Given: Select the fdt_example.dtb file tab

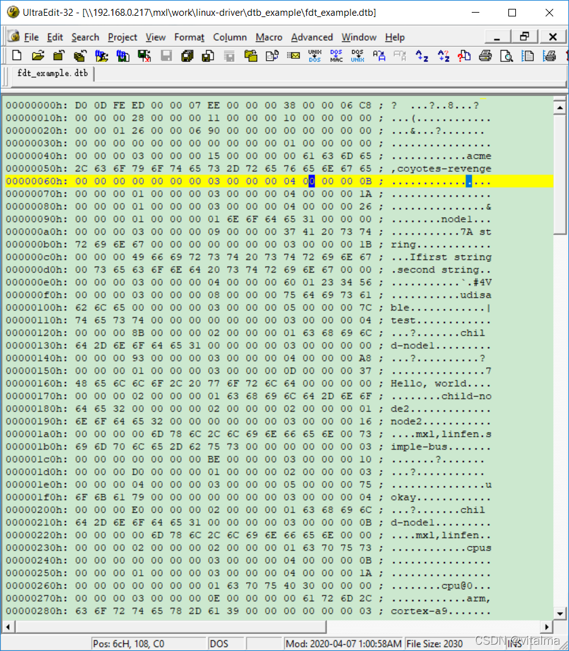Looking at the screenshot, I should tap(52, 73).
